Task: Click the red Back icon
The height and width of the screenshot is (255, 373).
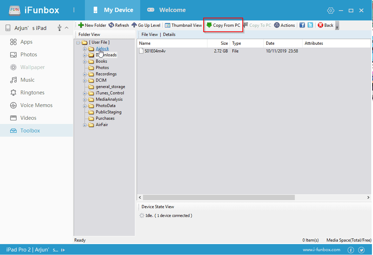Action: (x=321, y=25)
